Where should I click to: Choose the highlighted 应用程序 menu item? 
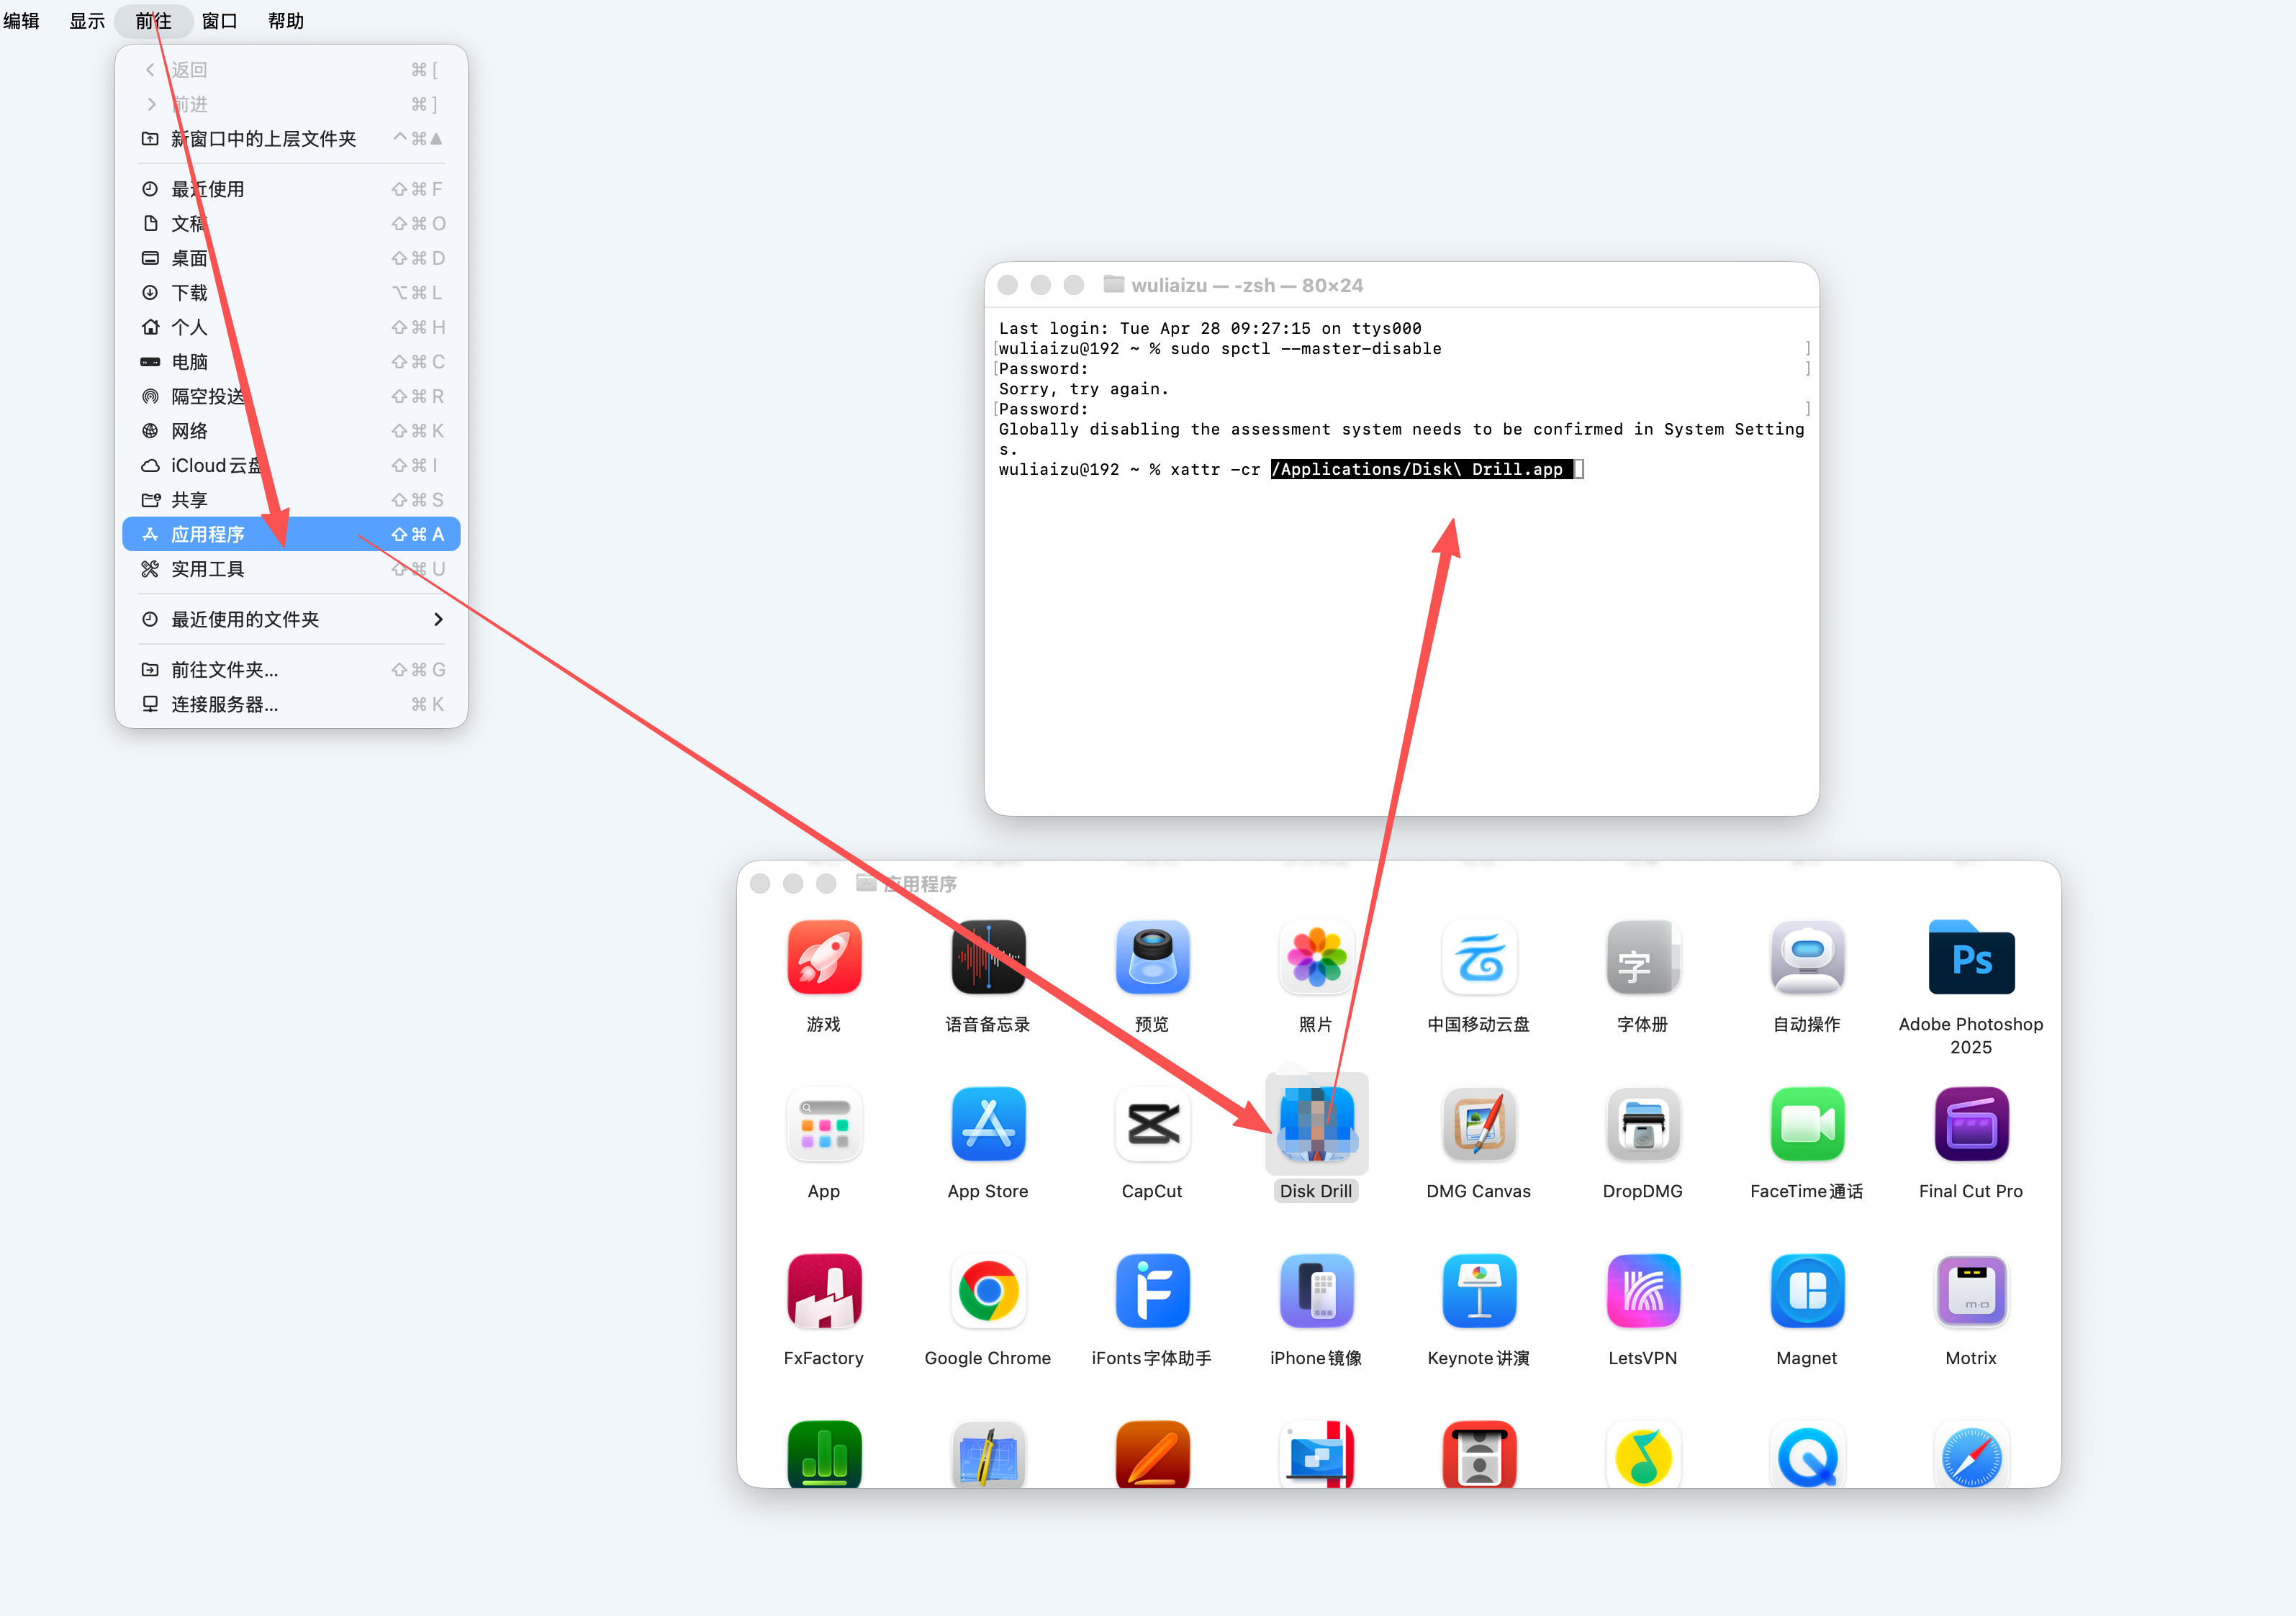pos(291,535)
